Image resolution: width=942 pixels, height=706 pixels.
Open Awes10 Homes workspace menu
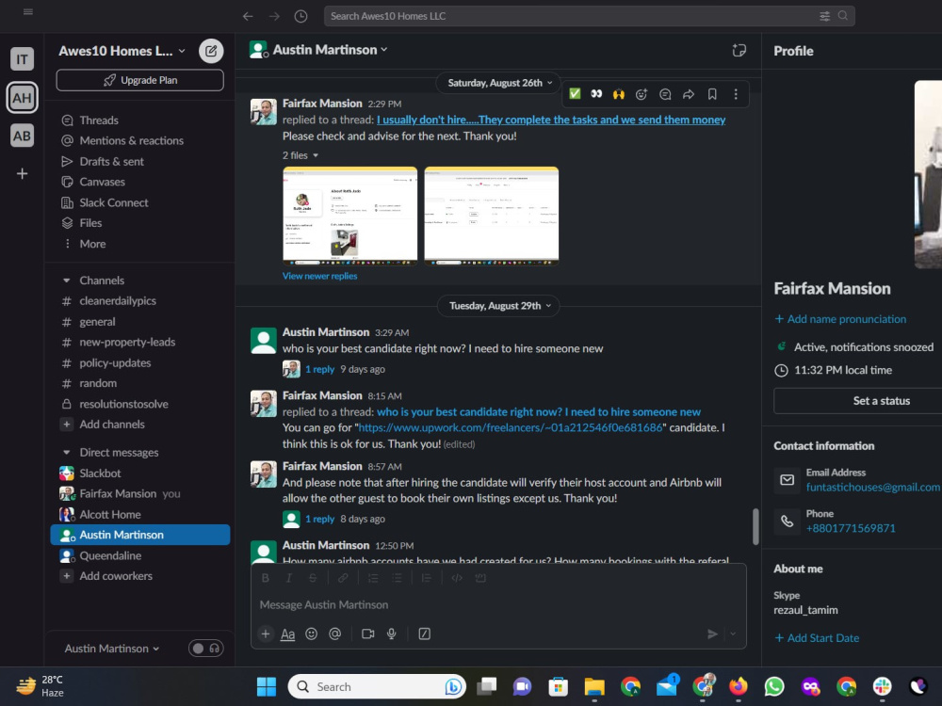tap(122, 51)
